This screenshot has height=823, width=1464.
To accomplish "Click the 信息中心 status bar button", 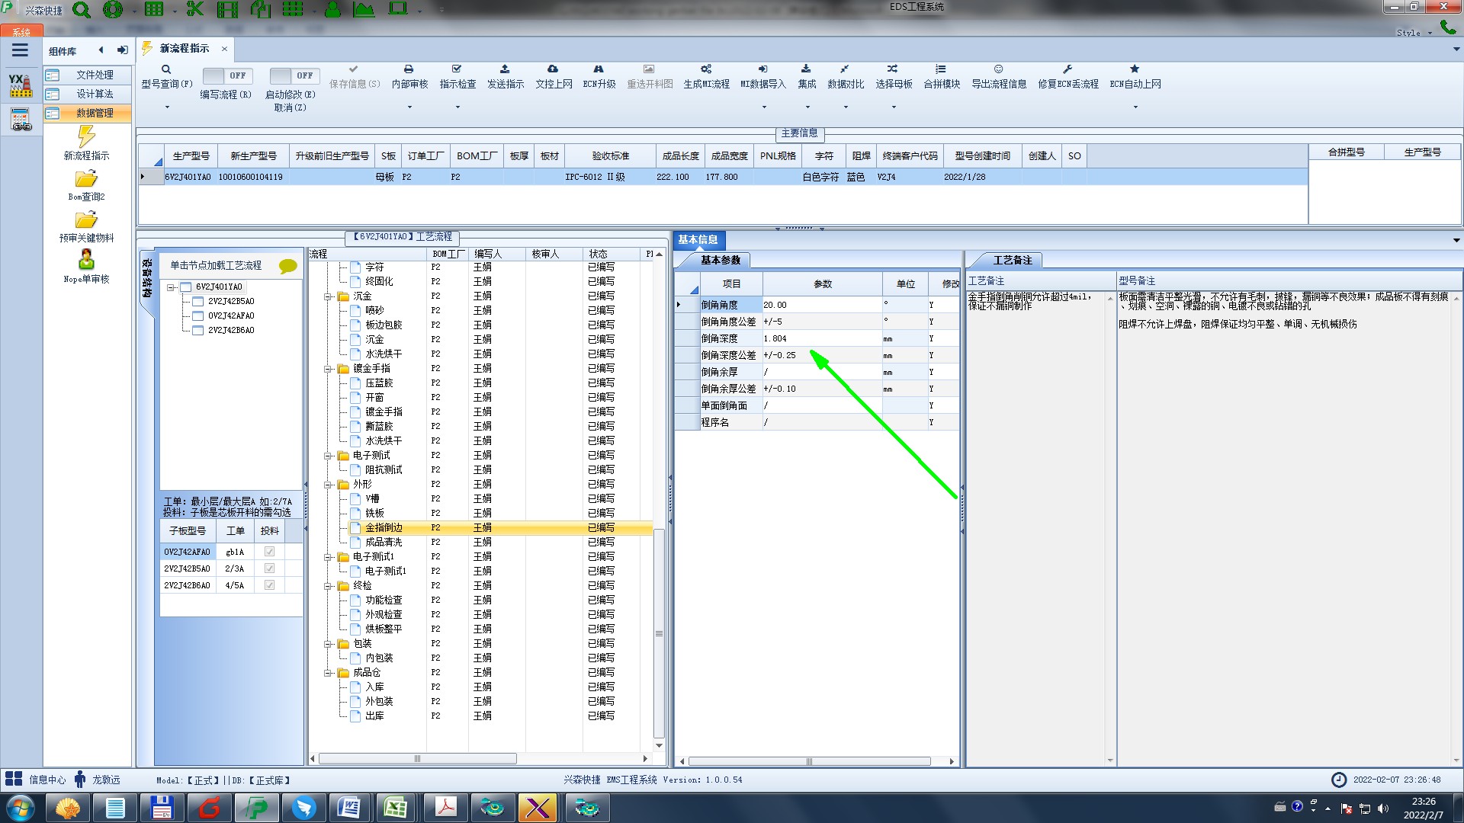I will tap(35, 780).
